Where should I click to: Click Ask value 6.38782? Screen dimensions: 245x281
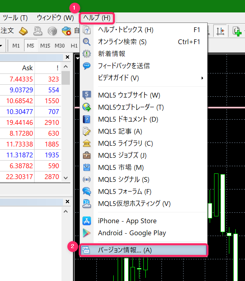coord(21,166)
